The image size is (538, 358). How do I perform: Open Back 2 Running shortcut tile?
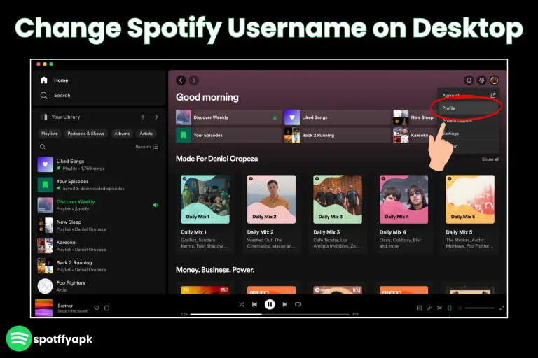[337, 135]
